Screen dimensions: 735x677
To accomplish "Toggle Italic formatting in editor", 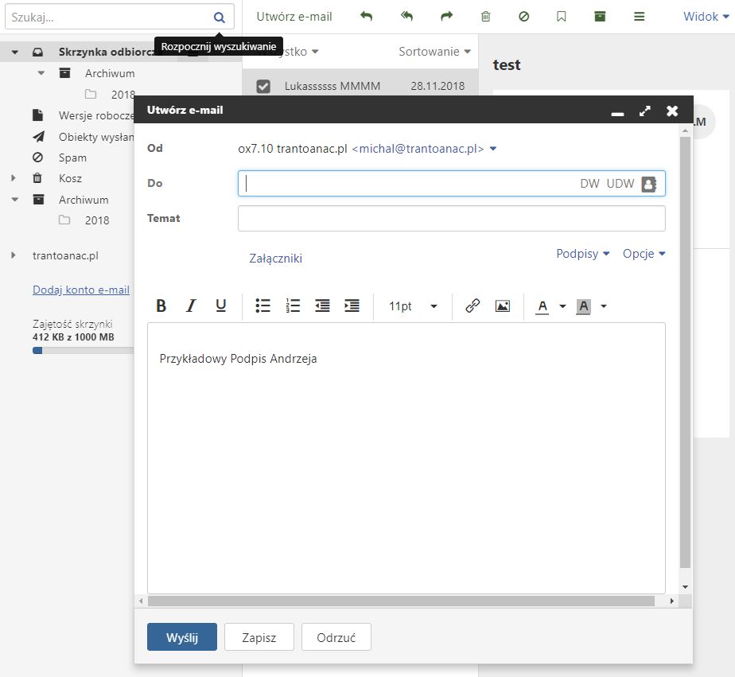I will pyautogui.click(x=191, y=305).
